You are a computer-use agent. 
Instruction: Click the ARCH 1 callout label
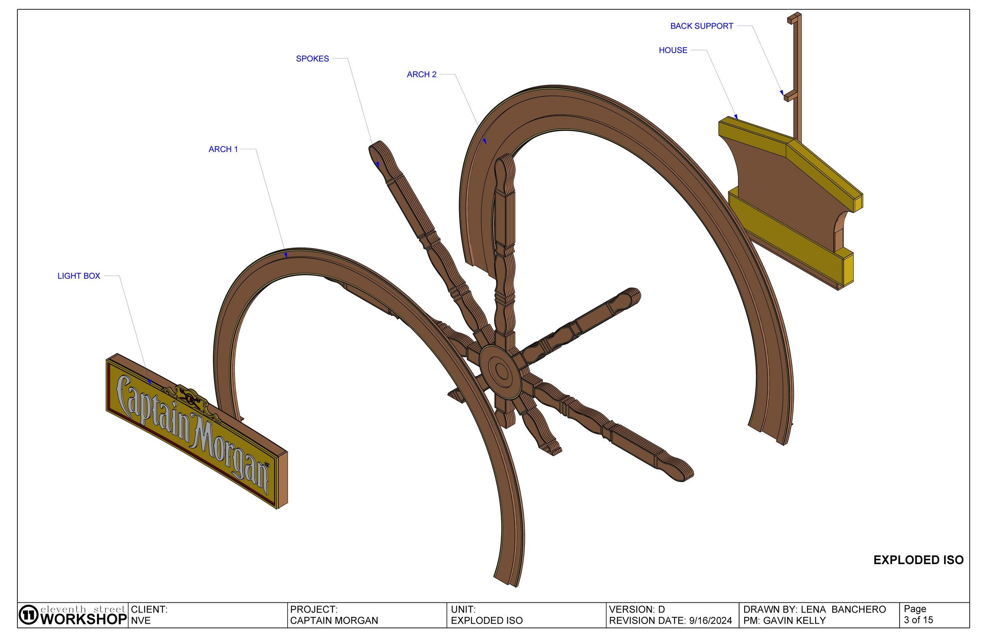tap(223, 149)
